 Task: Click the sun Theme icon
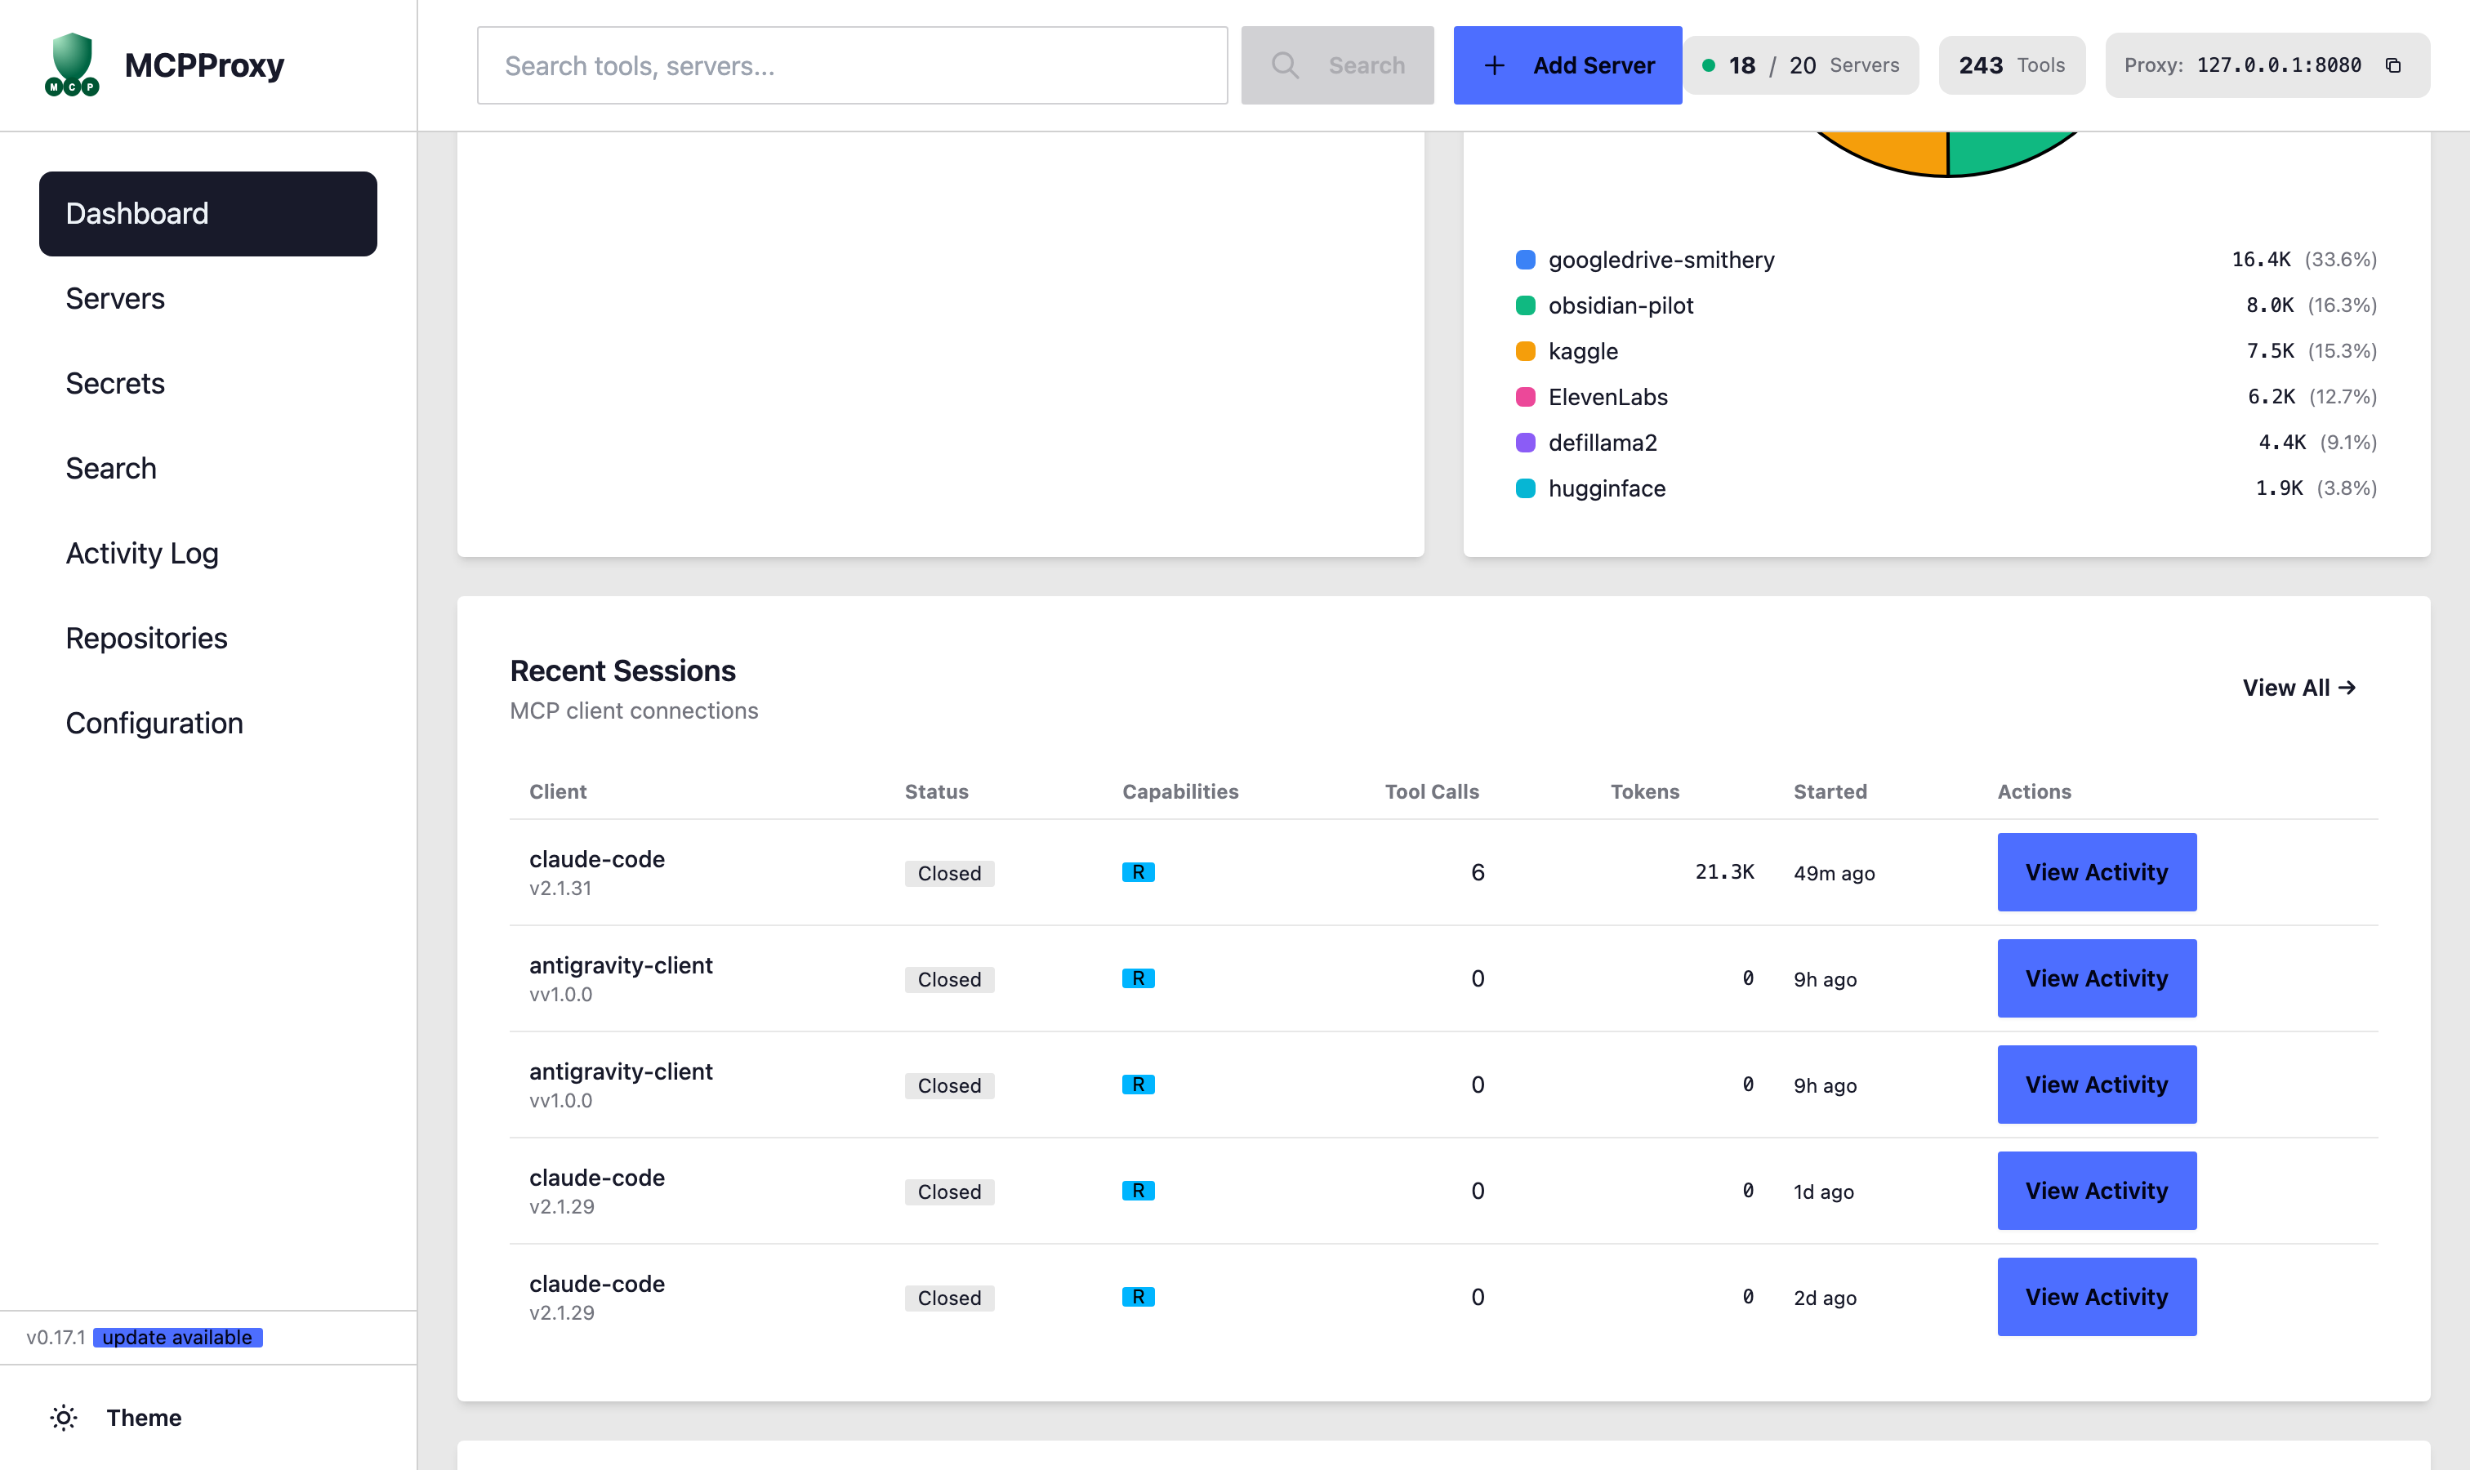click(x=64, y=1418)
